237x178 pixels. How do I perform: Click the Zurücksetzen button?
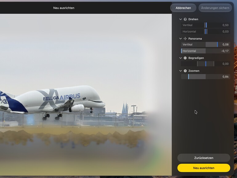tap(204, 158)
